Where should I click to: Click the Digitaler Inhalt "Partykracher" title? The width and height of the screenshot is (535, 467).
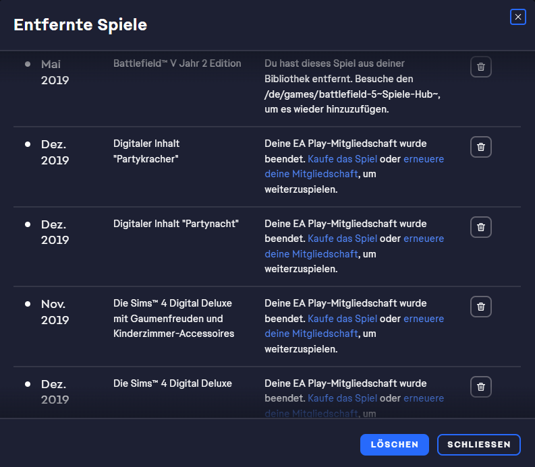point(146,152)
